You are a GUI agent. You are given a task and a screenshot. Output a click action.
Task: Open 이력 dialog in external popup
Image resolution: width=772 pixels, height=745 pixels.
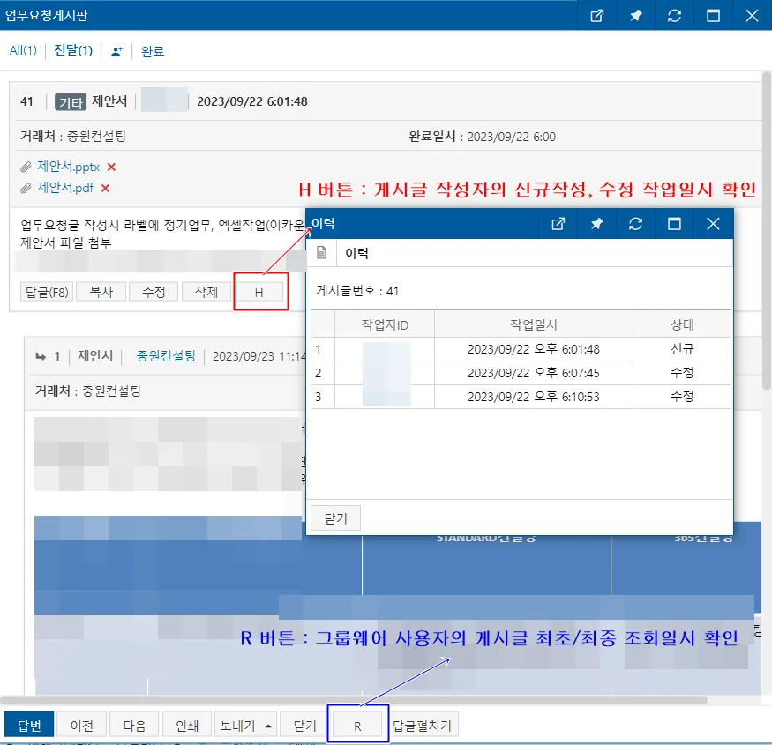pos(558,224)
